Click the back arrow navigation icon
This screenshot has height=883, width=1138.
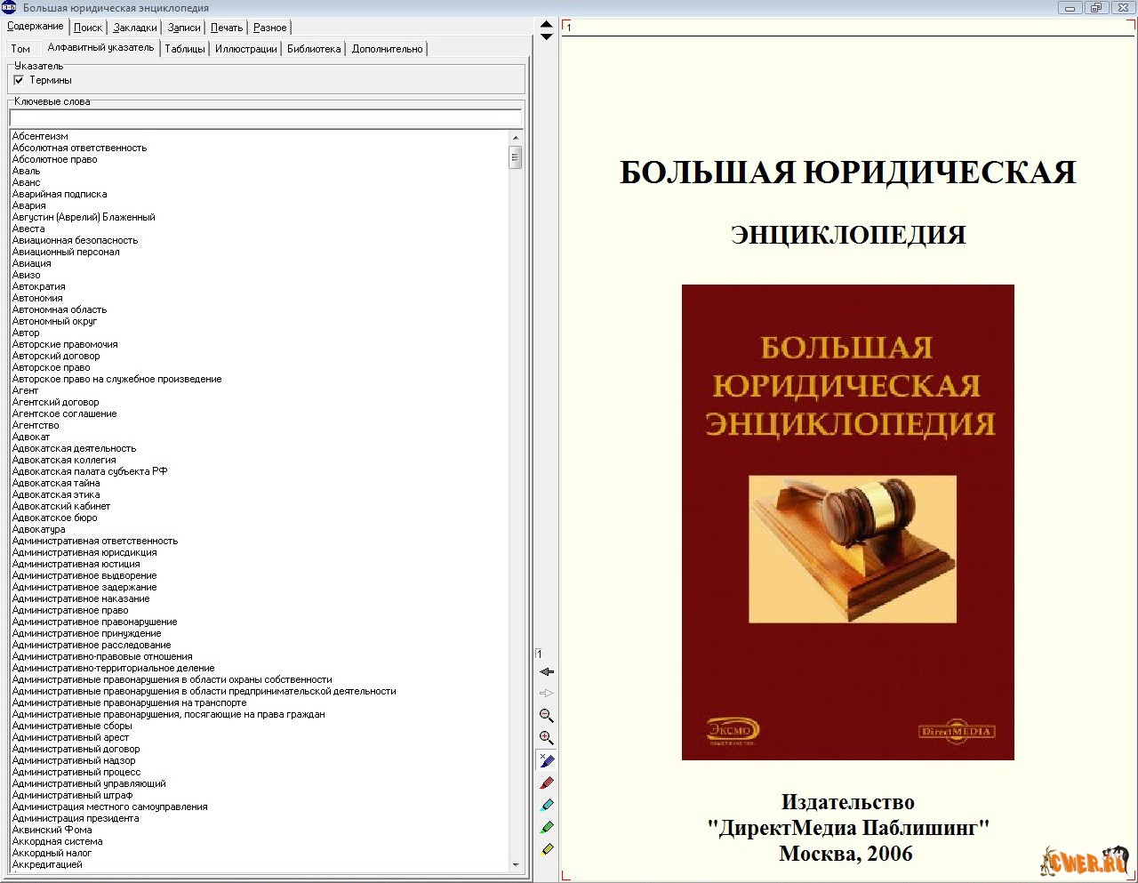click(547, 672)
